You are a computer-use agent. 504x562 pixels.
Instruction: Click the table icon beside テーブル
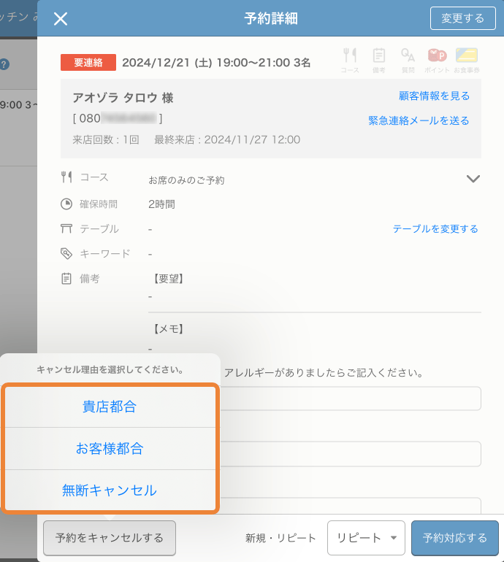point(66,229)
